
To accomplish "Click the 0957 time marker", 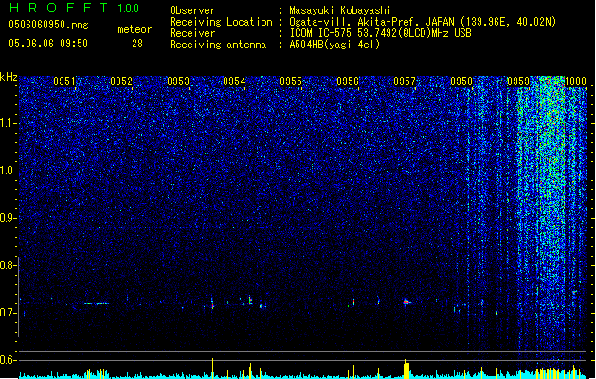I will [405, 81].
